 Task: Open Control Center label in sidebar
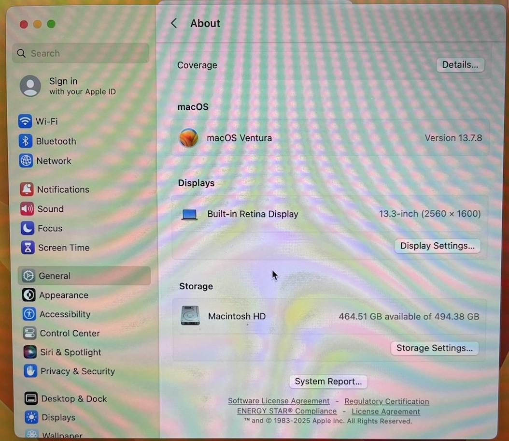[x=70, y=333]
